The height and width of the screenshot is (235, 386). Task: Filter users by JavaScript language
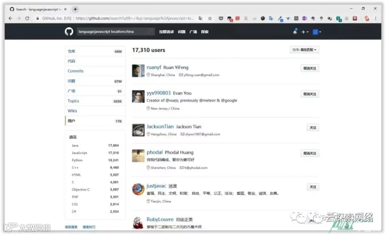point(95,153)
